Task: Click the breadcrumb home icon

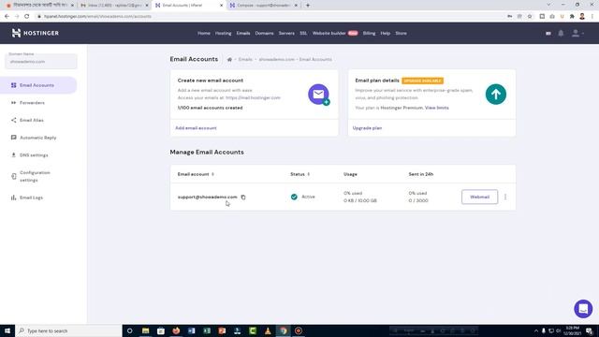Action: 229,60
